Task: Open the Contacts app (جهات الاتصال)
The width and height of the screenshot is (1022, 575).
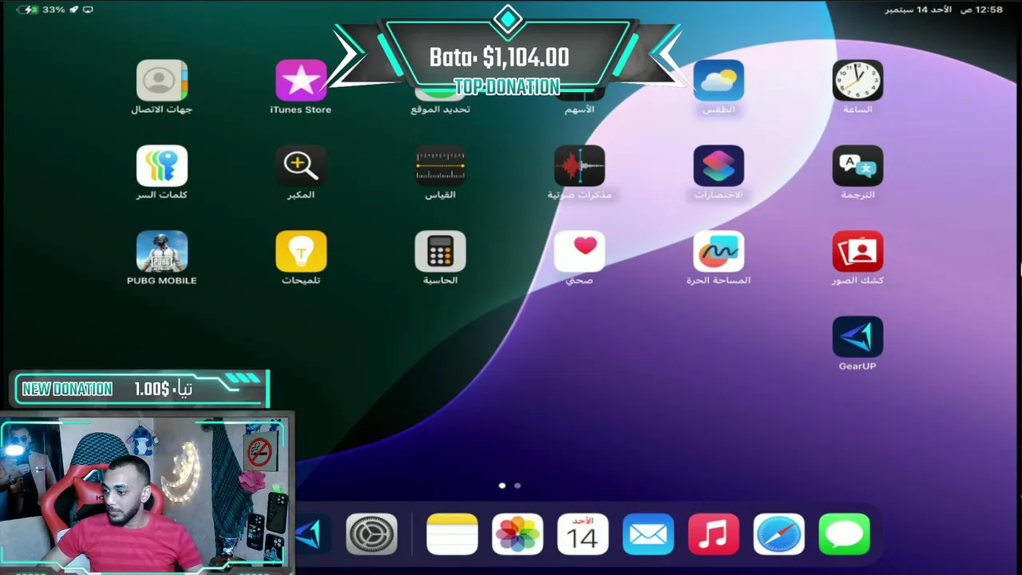Action: pos(162,80)
